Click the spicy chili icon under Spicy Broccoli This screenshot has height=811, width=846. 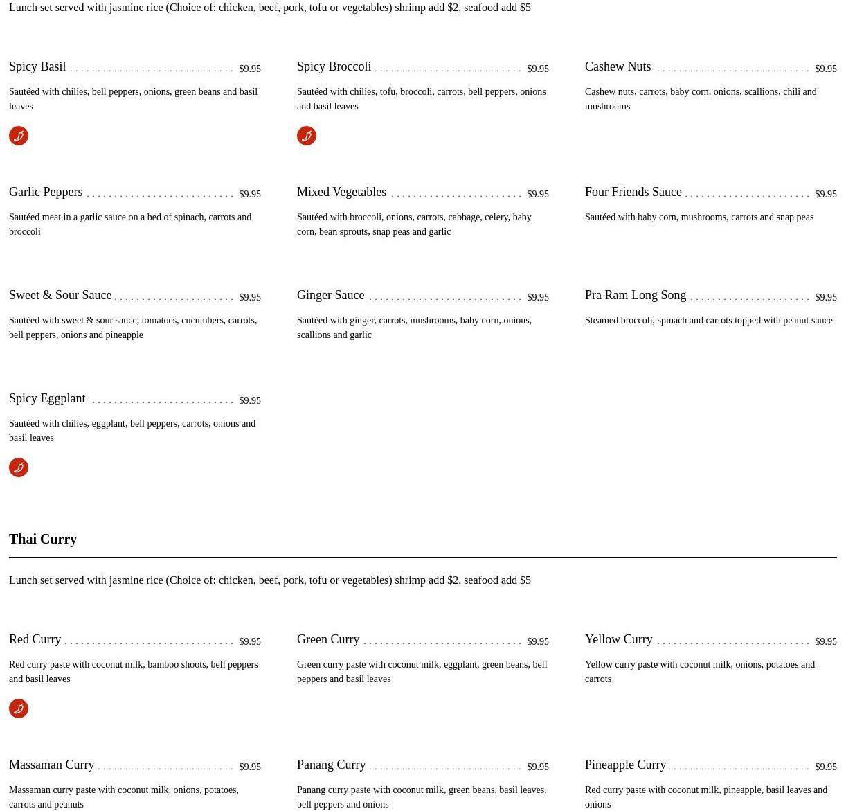click(307, 136)
